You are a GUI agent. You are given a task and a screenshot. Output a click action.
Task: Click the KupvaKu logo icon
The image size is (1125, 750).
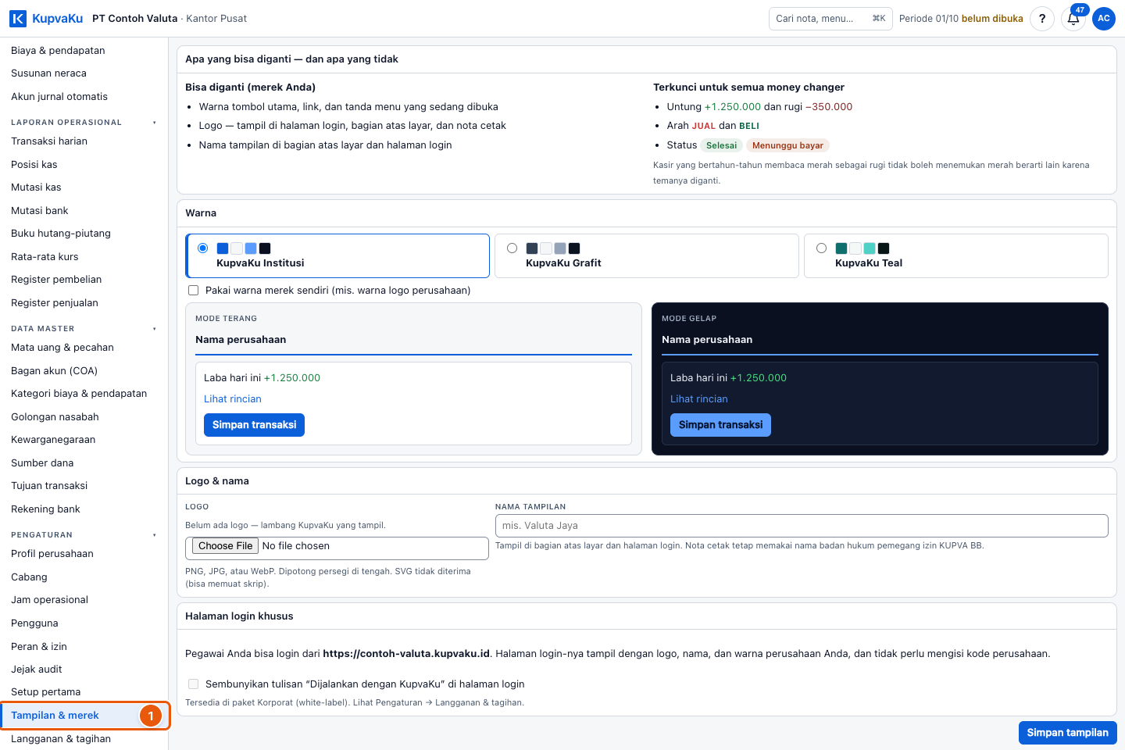(18, 19)
